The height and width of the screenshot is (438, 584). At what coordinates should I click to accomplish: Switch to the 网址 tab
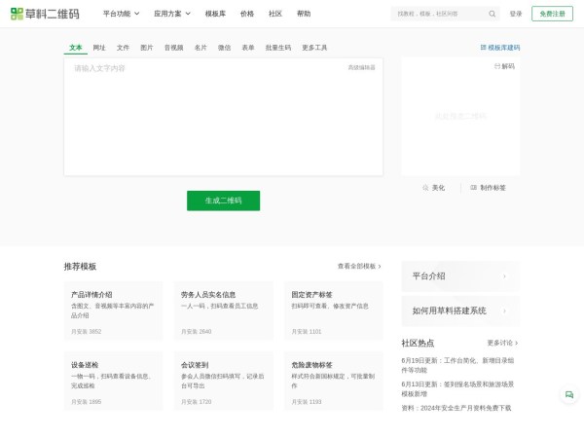click(99, 47)
